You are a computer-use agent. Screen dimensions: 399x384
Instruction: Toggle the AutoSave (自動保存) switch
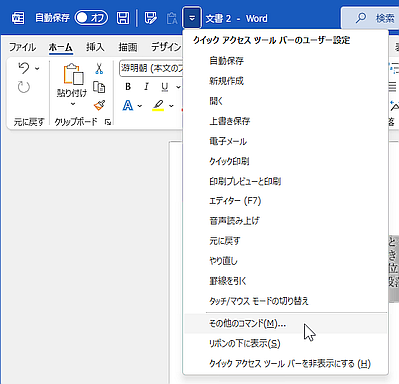click(x=91, y=18)
